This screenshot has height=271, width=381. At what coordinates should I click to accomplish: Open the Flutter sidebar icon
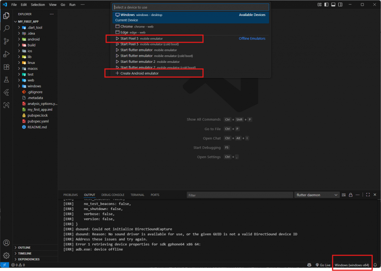click(x=7, y=92)
